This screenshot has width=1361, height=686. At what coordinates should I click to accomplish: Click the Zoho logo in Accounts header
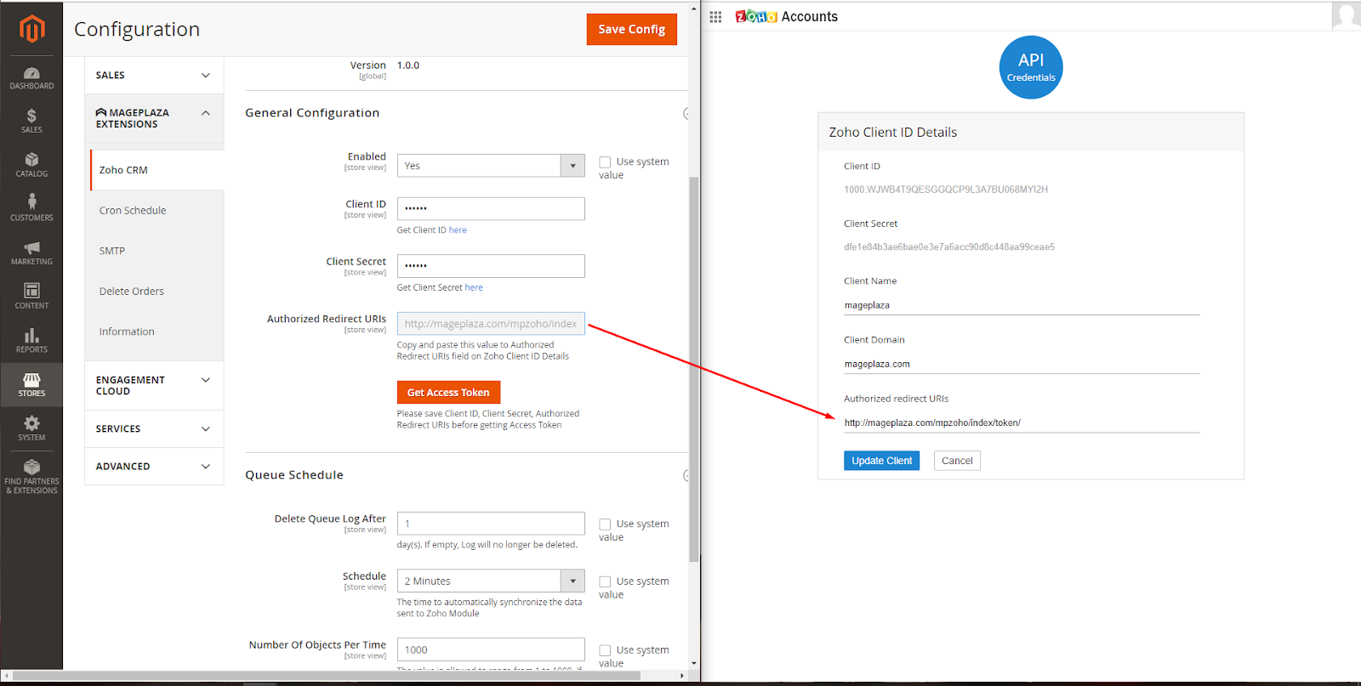pyautogui.click(x=756, y=17)
